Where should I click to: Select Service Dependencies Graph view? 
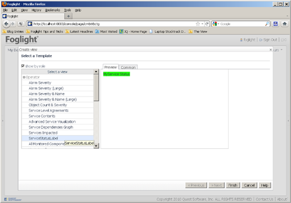click(51, 127)
